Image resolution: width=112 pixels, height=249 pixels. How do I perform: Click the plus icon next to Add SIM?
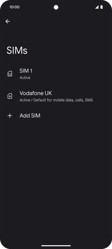[x=10, y=116]
